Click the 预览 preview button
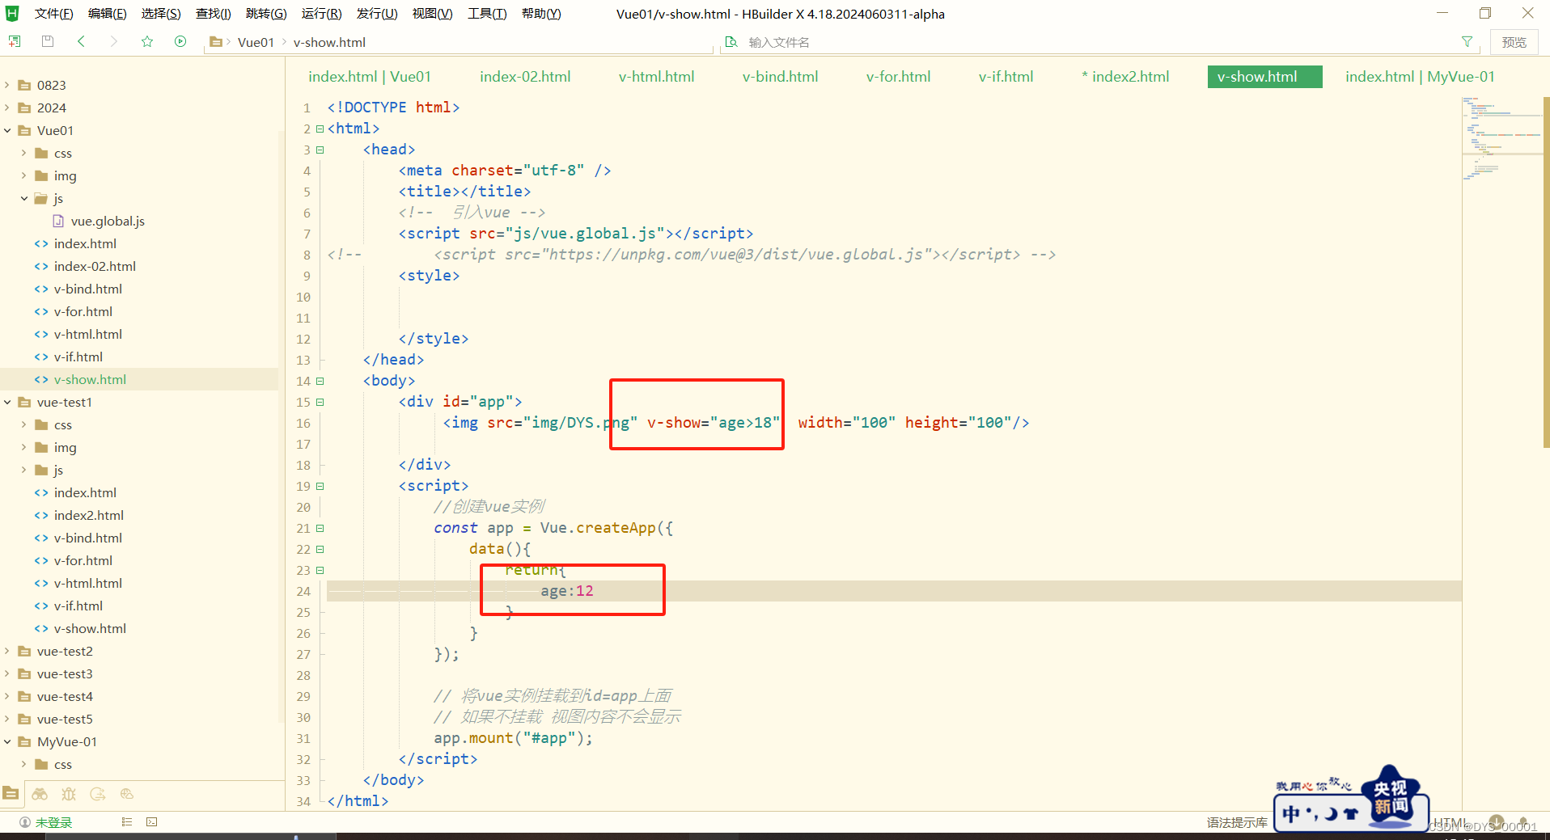Screen dimensions: 1550x840 coord(1514,42)
